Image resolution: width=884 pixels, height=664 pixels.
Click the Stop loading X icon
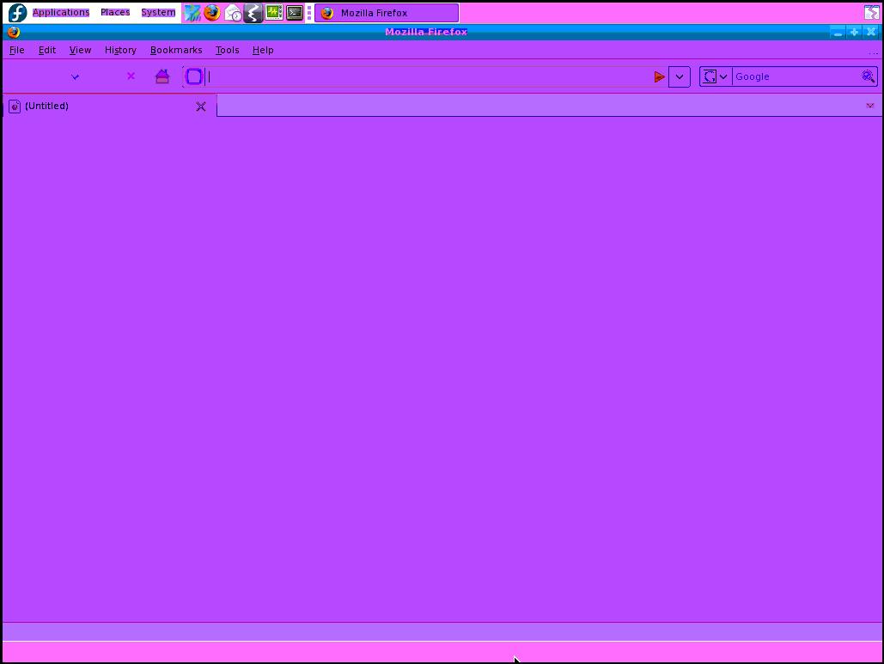(131, 76)
